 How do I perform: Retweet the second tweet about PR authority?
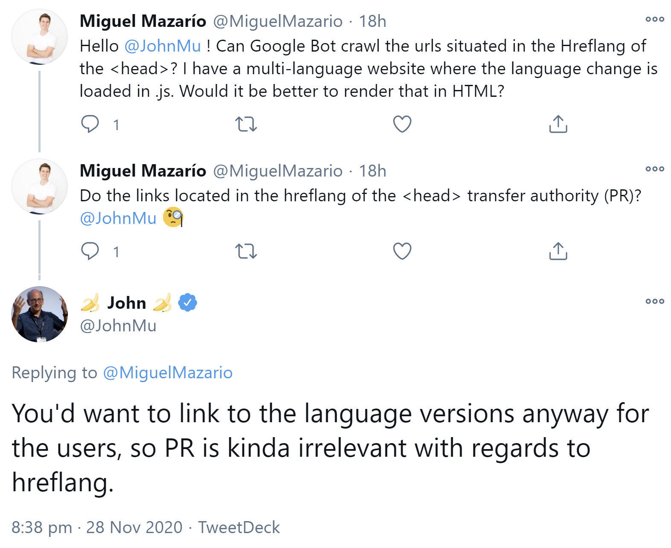(246, 251)
